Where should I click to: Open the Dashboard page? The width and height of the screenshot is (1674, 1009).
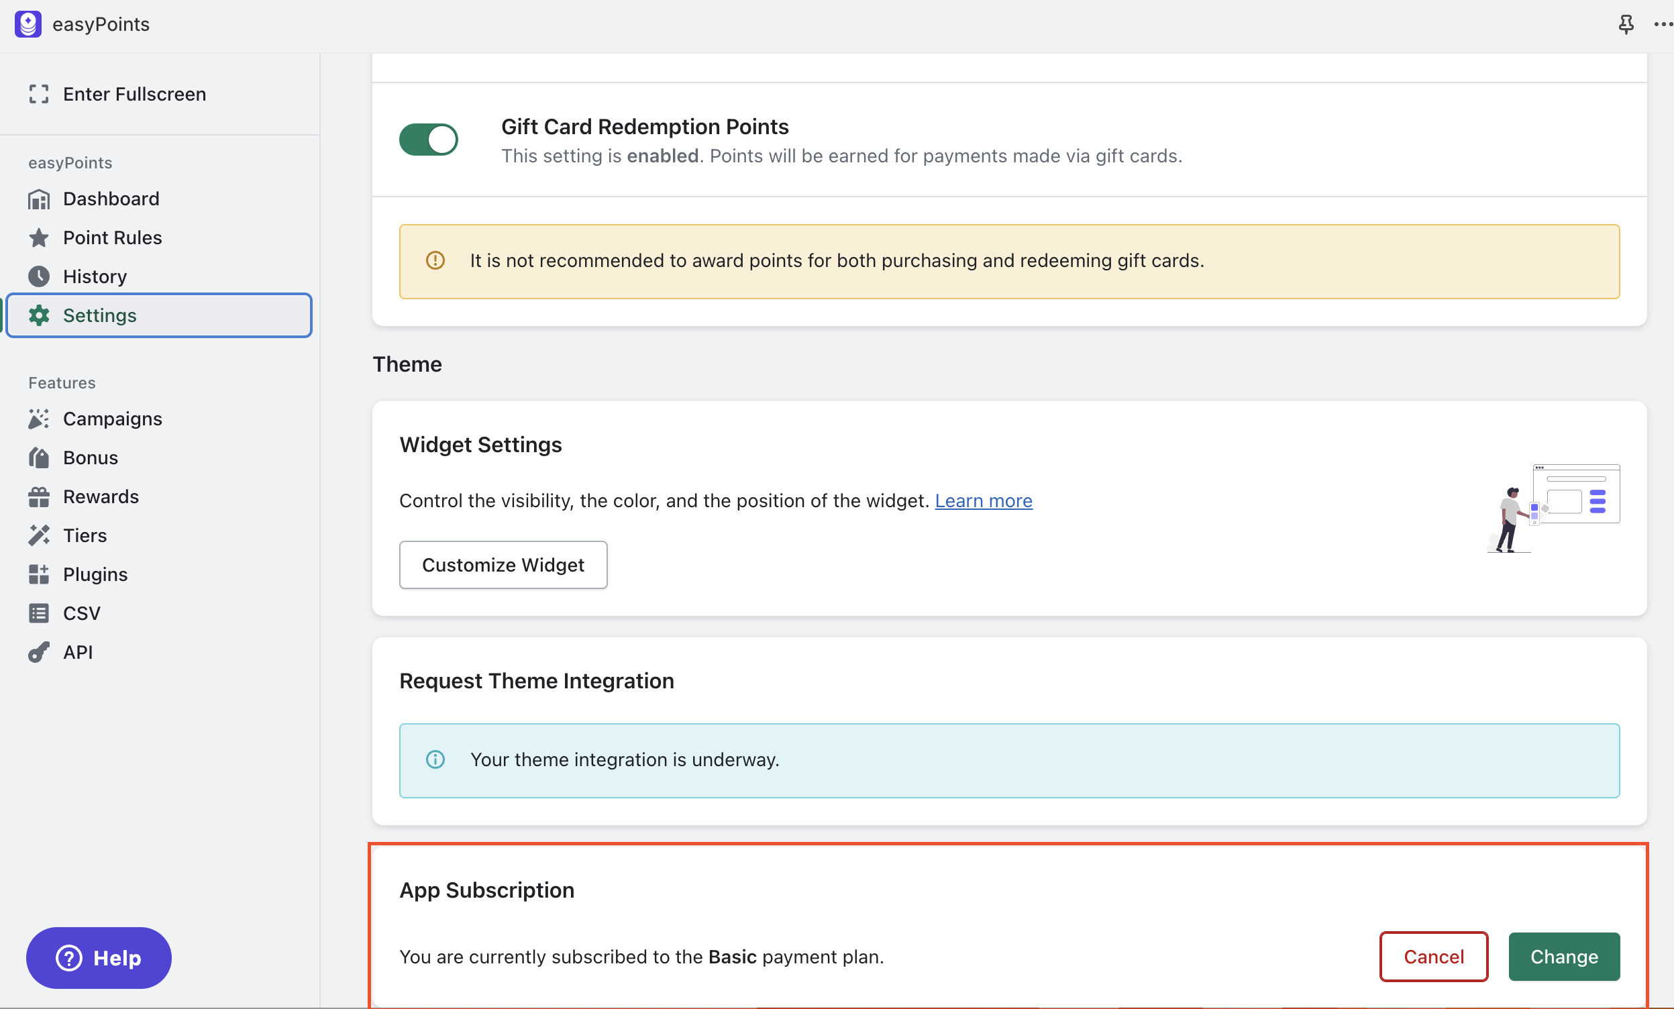tap(40, 199)
